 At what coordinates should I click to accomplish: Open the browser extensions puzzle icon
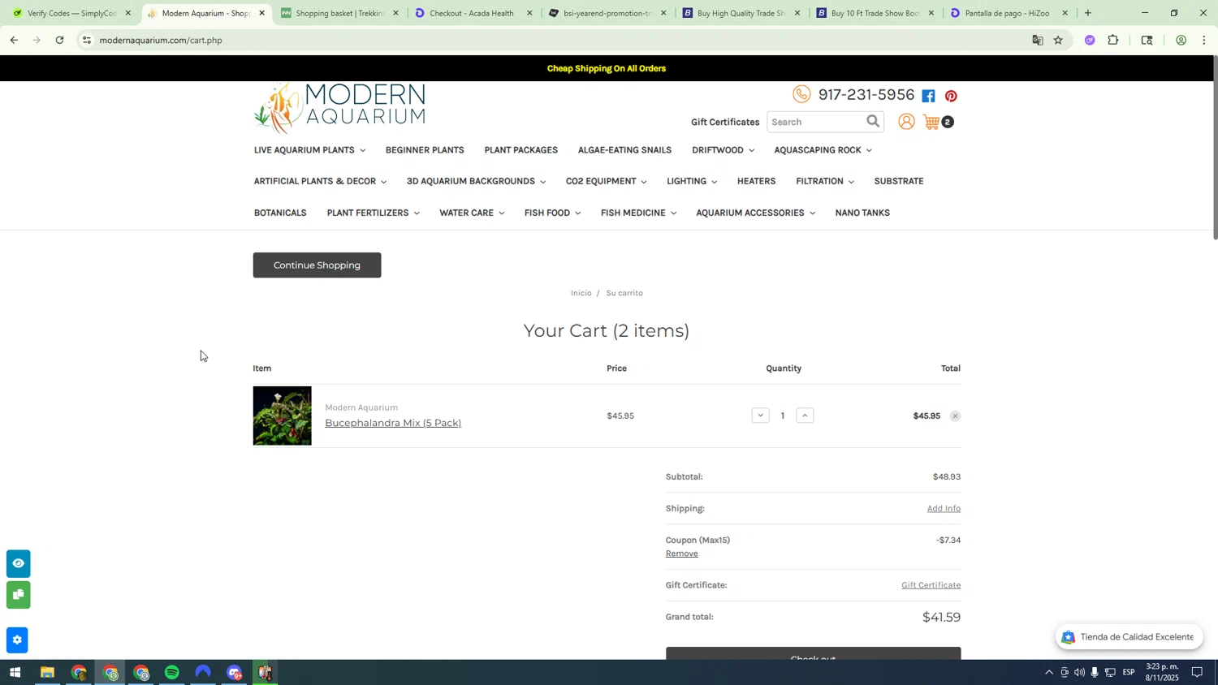1113,40
